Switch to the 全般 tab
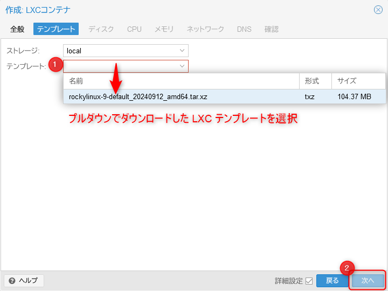 pyautogui.click(x=17, y=29)
